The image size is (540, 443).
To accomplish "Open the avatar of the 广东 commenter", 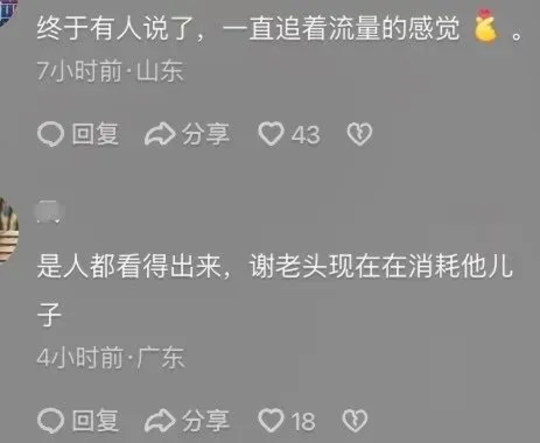I will (8, 230).
